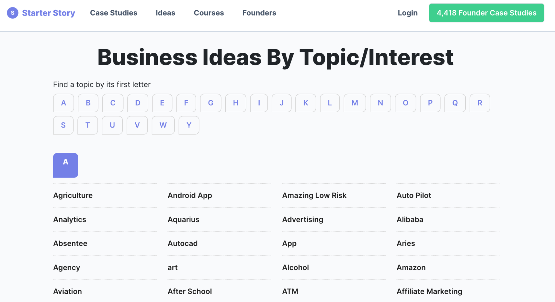The width and height of the screenshot is (555, 302).
Task: Open Affiliate Marketing ideas
Action: coord(430,291)
